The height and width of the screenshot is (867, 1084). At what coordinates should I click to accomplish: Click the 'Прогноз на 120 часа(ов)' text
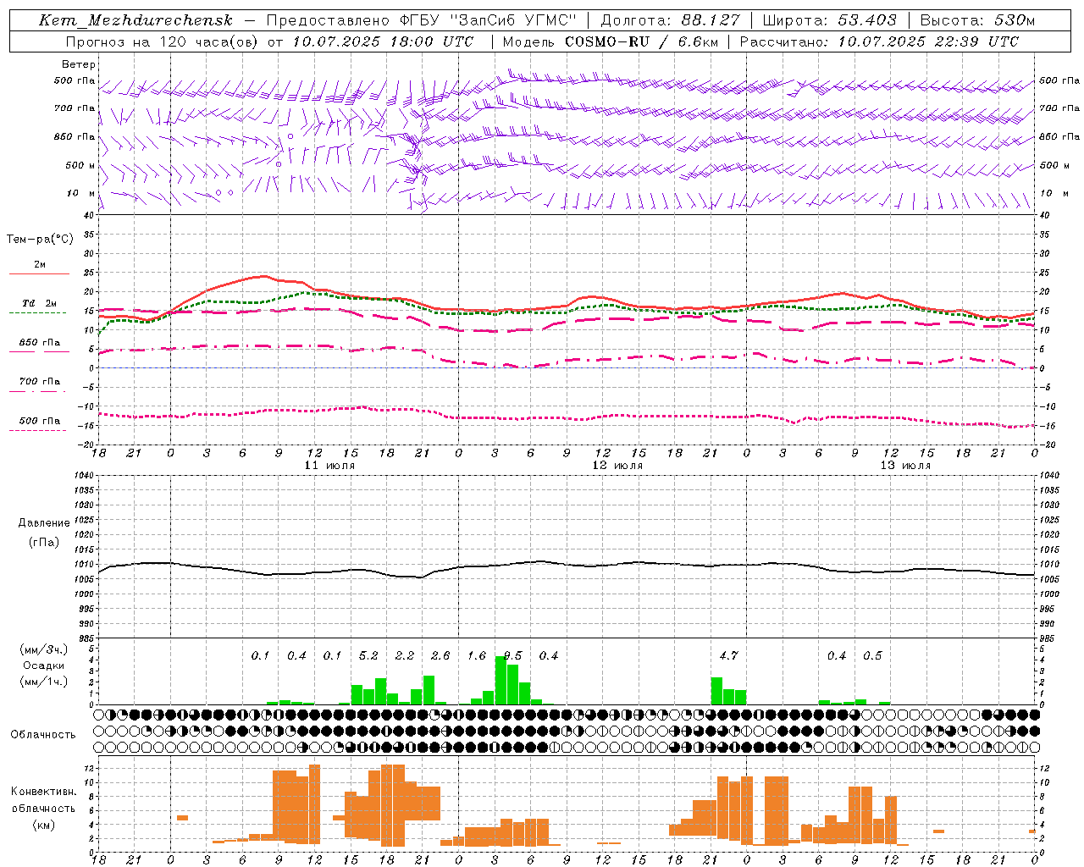pos(163,41)
